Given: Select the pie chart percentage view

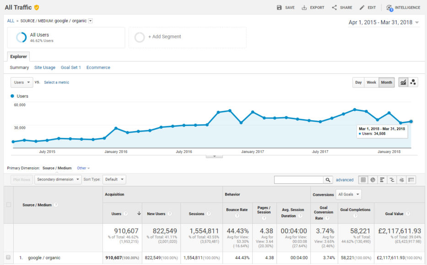Looking at the screenshot, I should pyautogui.click(x=373, y=180).
